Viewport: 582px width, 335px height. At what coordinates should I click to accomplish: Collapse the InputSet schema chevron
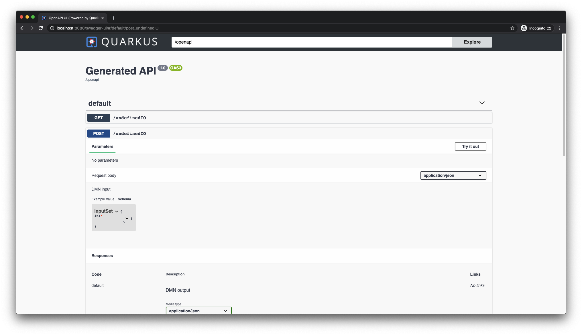pyautogui.click(x=117, y=211)
